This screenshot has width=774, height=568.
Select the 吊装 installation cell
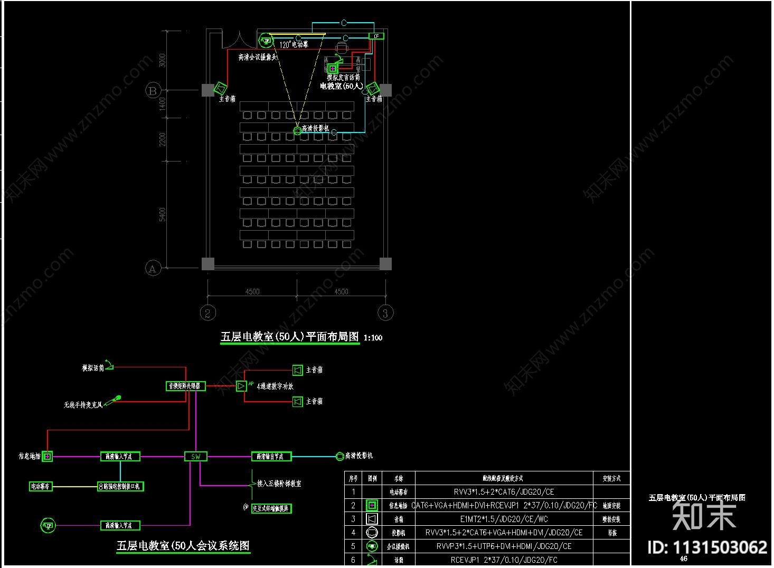(612, 533)
